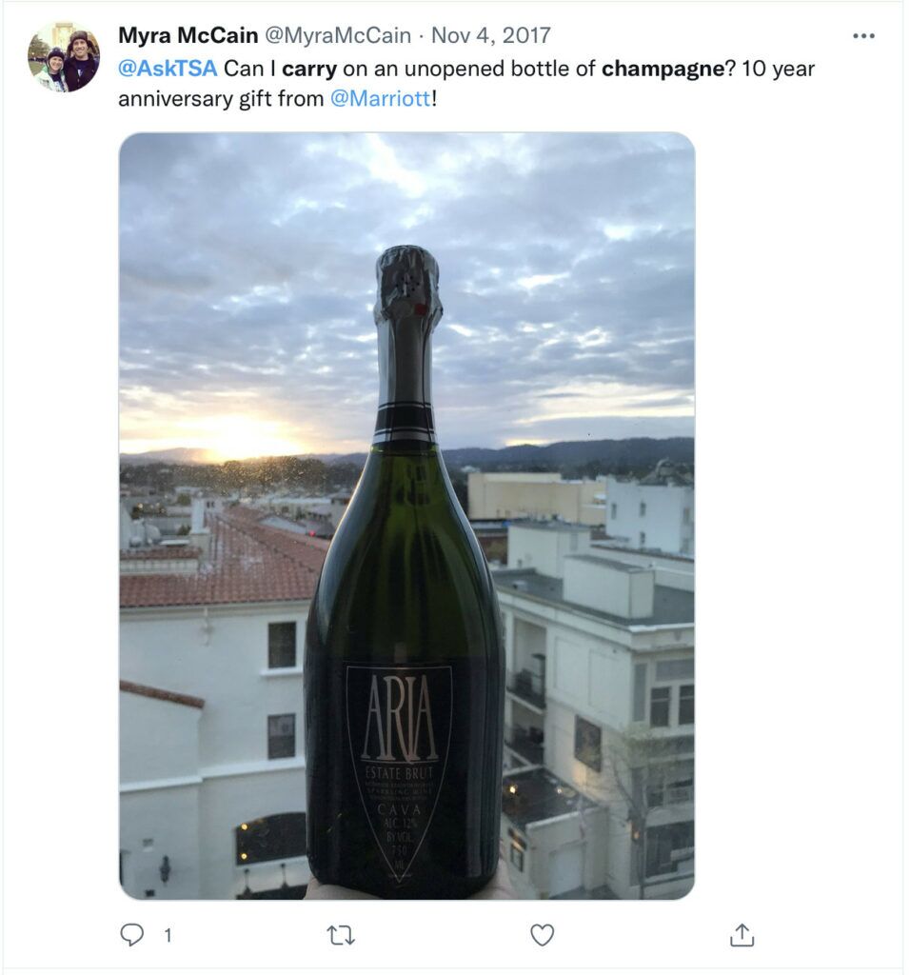
Task: Follow the @Marriott mention link
Action: (x=381, y=98)
